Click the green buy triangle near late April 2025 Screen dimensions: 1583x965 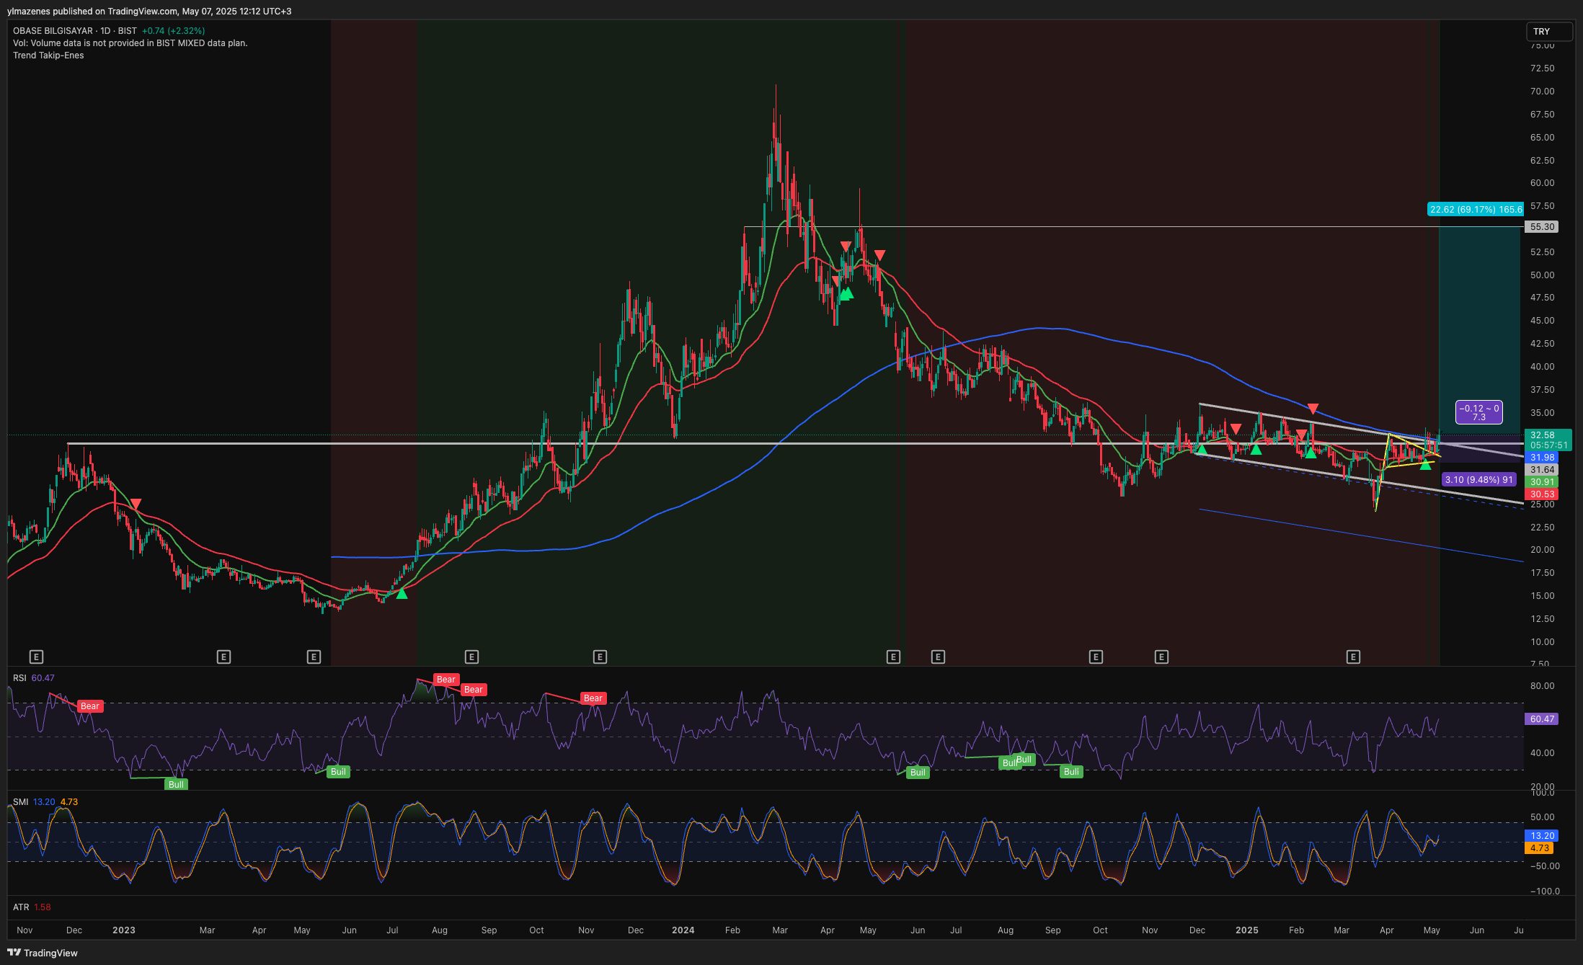pyautogui.click(x=1425, y=465)
